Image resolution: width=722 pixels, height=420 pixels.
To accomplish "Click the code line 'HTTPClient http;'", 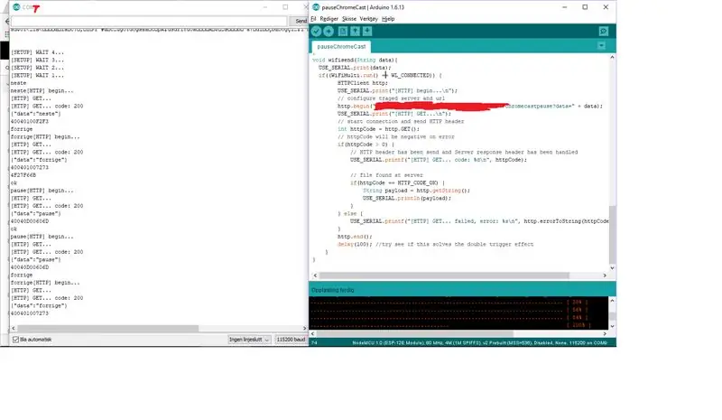I will pyautogui.click(x=363, y=83).
